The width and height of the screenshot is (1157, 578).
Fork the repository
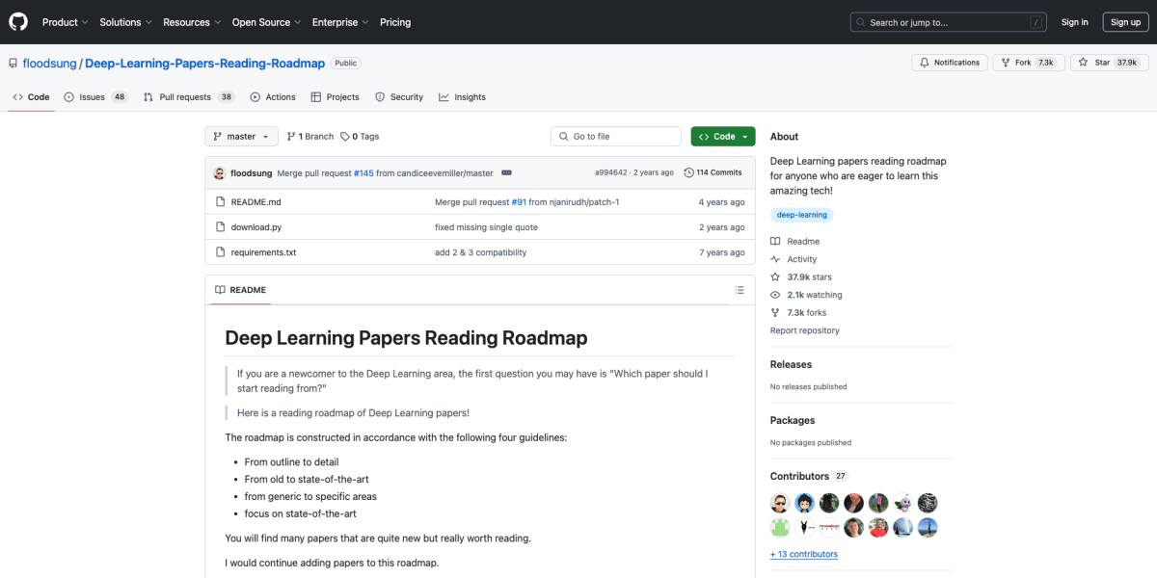pyautogui.click(x=1028, y=62)
